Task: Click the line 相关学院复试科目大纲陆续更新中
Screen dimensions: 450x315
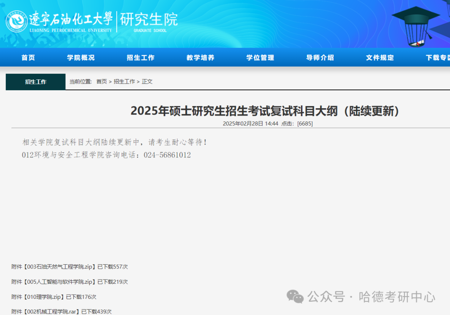Action: point(115,142)
